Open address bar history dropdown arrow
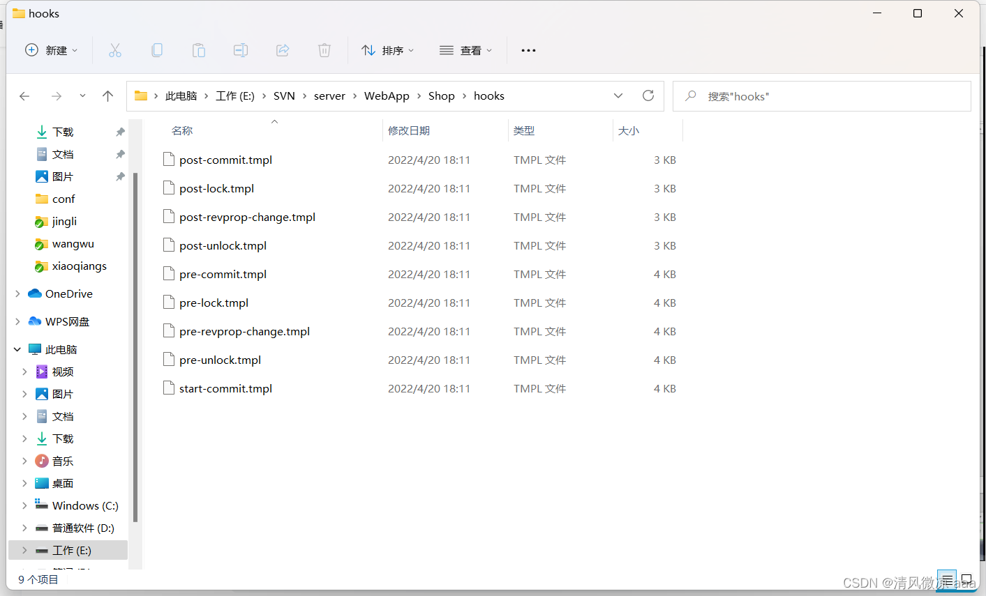This screenshot has width=986, height=596. [x=618, y=95]
